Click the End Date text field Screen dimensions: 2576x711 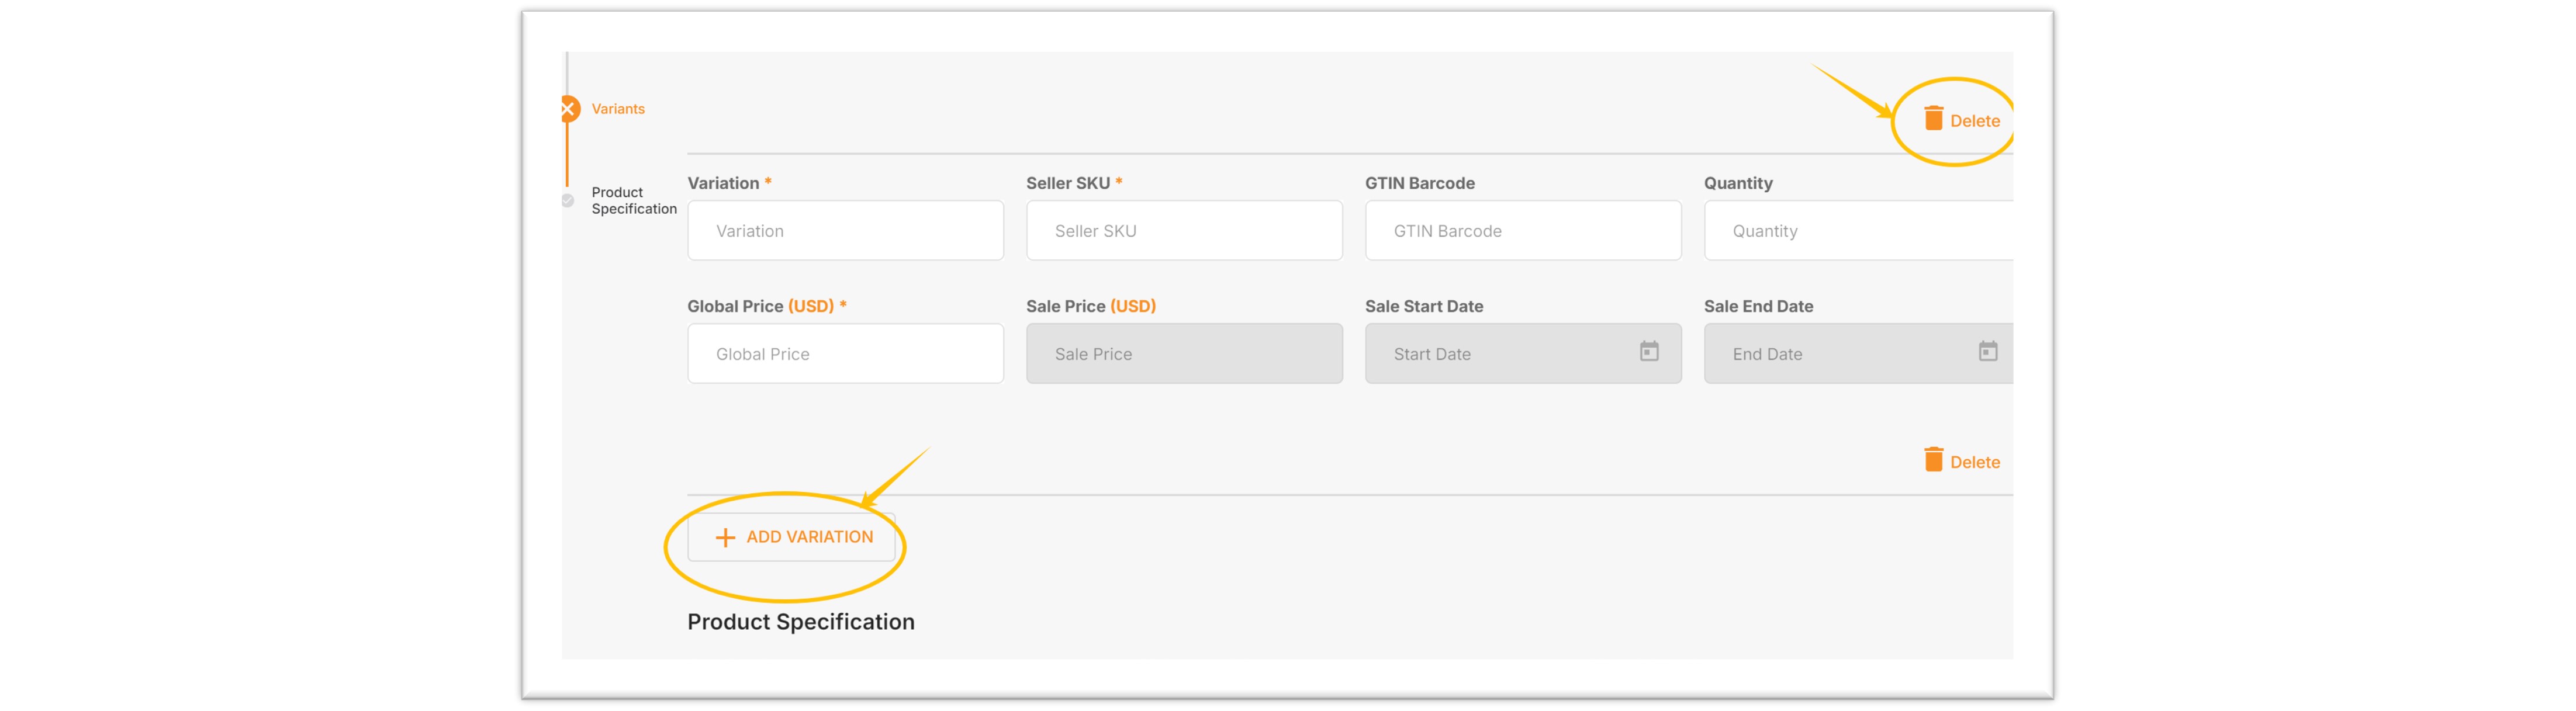1840,354
